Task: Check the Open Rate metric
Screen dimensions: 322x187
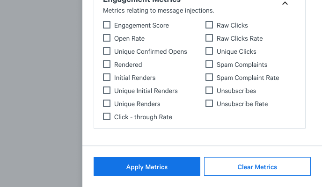Action: (107, 38)
